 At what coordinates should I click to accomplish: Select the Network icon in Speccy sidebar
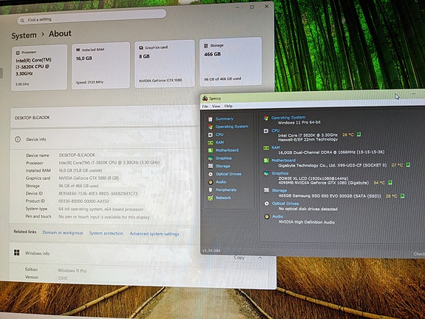pos(211,198)
